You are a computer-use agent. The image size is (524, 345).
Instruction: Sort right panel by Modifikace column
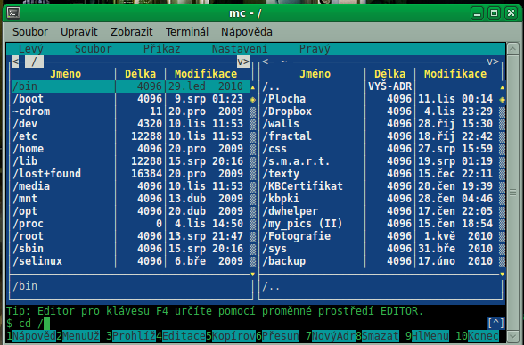455,73
